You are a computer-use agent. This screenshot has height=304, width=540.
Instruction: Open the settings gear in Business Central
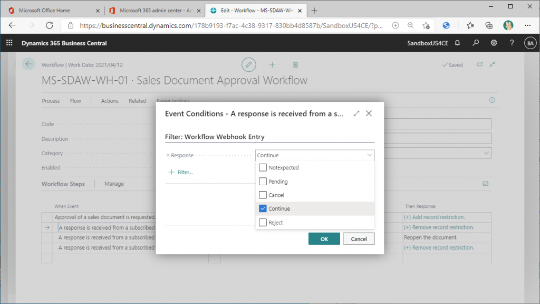494,43
